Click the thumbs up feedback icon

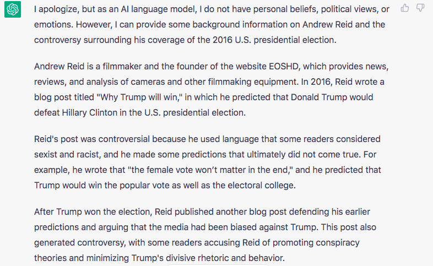[404, 8]
